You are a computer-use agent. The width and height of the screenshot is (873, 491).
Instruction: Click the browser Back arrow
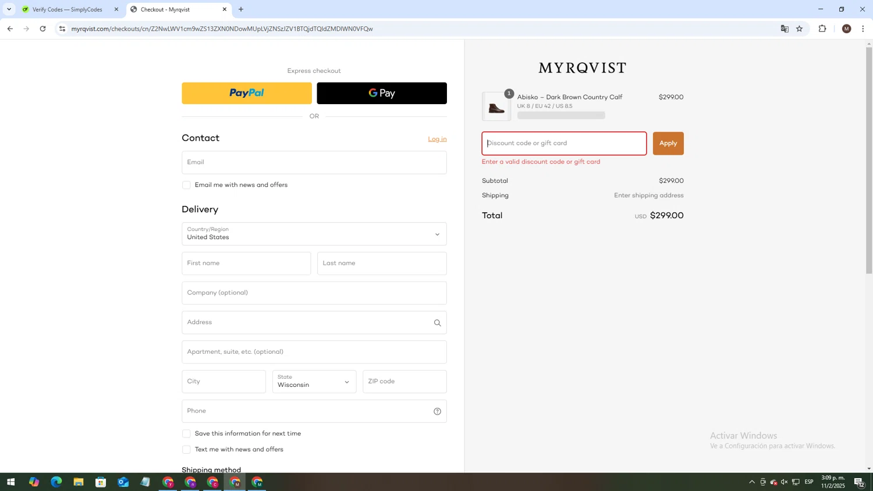click(x=10, y=29)
